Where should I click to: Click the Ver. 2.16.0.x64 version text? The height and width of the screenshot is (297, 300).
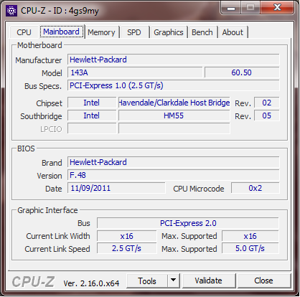[x=91, y=283]
